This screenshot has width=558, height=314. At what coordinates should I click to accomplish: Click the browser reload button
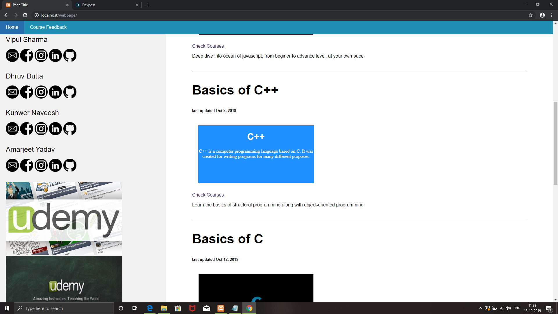tap(25, 15)
